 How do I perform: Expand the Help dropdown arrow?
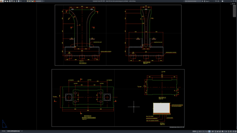point(224,1)
